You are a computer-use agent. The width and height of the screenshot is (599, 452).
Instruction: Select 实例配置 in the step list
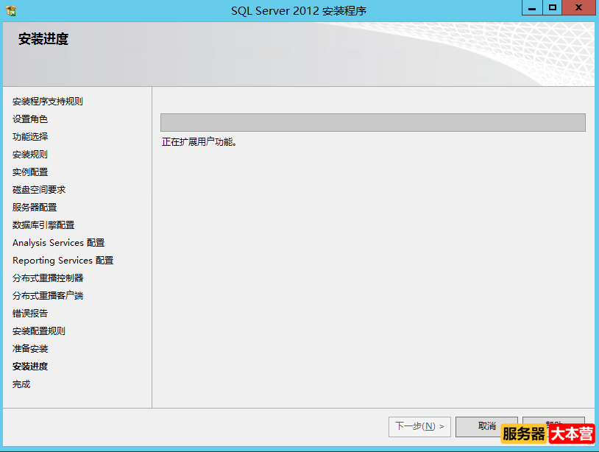point(30,172)
